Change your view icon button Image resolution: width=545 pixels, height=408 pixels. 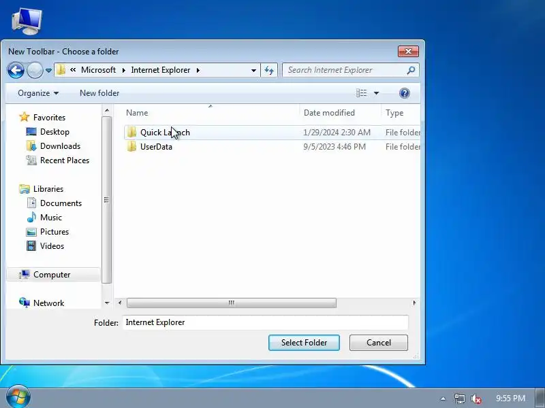362,93
